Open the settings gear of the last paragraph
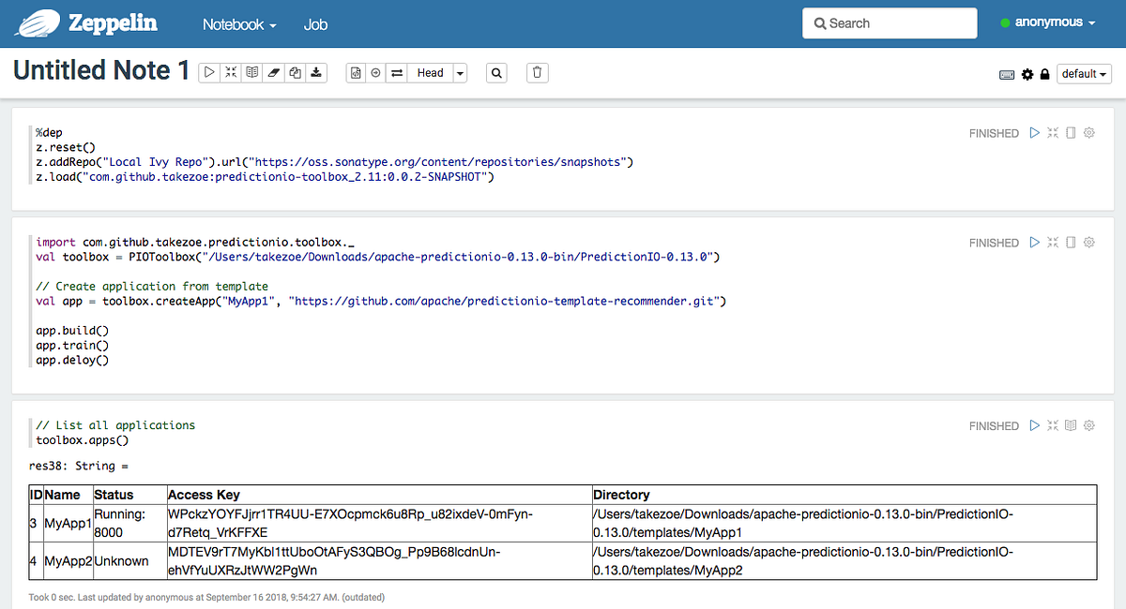 [x=1088, y=425]
